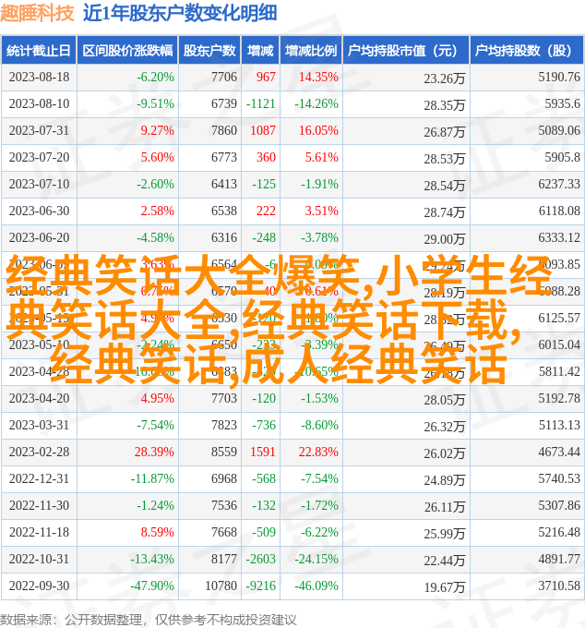The height and width of the screenshot is (628, 585).
Task: Click the 23.26万 holding value cell
Action: [x=445, y=78]
